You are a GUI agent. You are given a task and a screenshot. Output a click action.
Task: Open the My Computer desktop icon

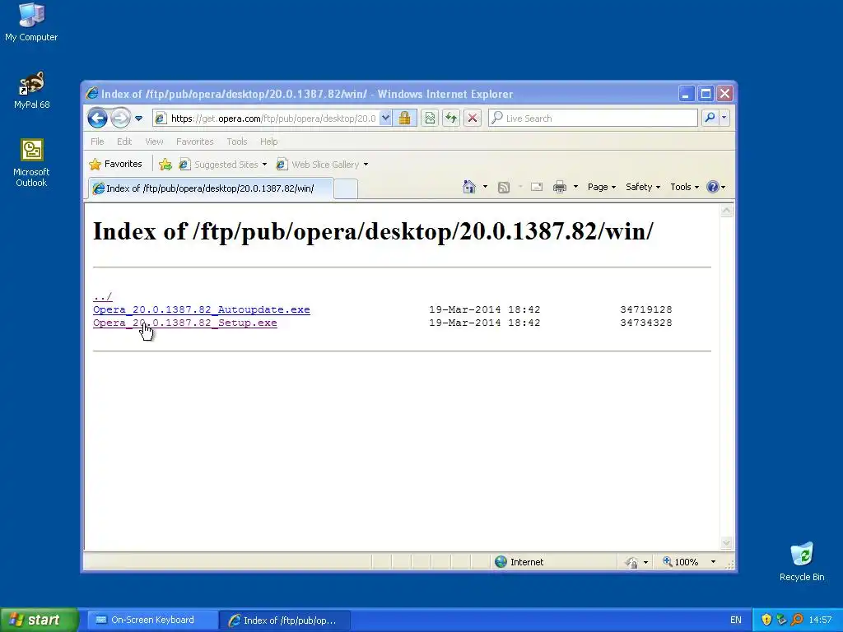(31, 22)
